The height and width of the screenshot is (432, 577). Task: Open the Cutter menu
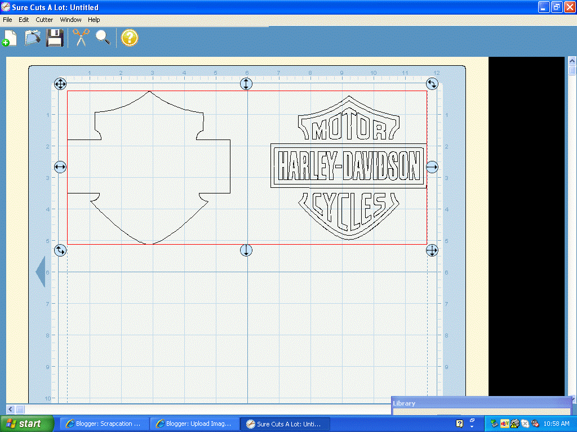(x=44, y=20)
